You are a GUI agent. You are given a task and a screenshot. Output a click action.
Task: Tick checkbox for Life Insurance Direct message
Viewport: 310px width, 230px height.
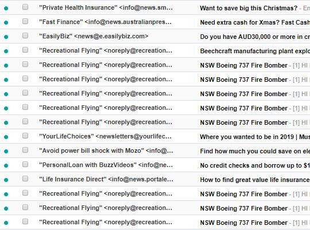25,179
